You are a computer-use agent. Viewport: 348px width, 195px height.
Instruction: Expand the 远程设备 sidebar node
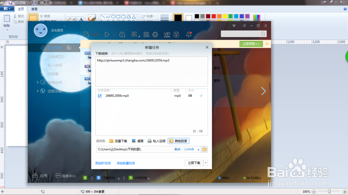pos(38,91)
